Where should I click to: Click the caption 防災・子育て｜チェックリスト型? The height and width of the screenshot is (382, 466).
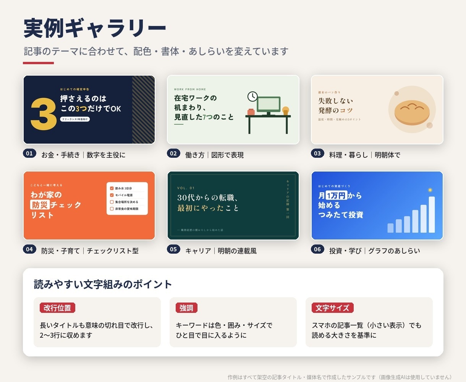point(90,251)
